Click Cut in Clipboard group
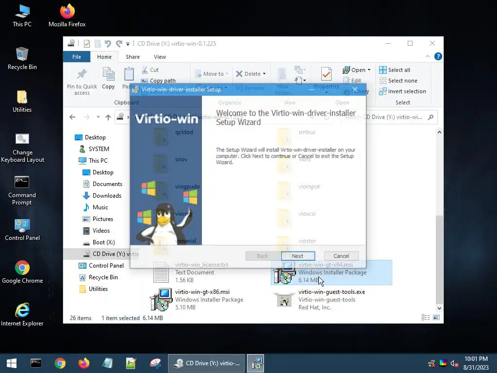 click(150, 70)
